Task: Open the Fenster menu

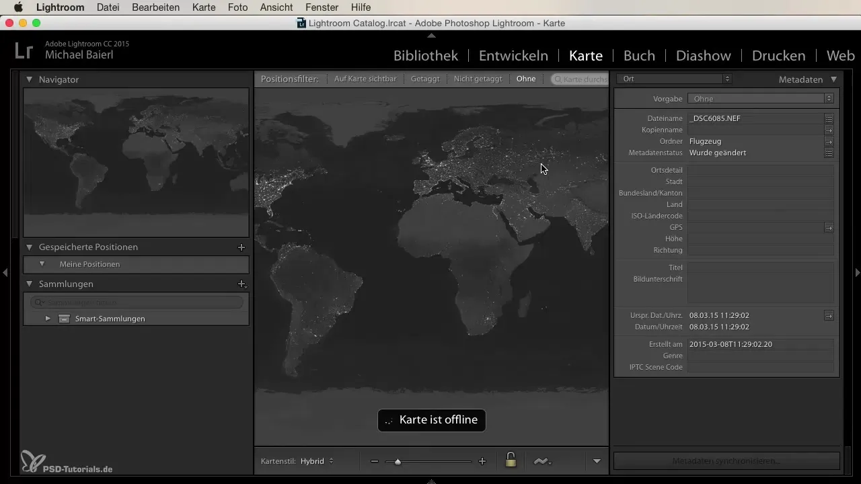Action: [322, 7]
